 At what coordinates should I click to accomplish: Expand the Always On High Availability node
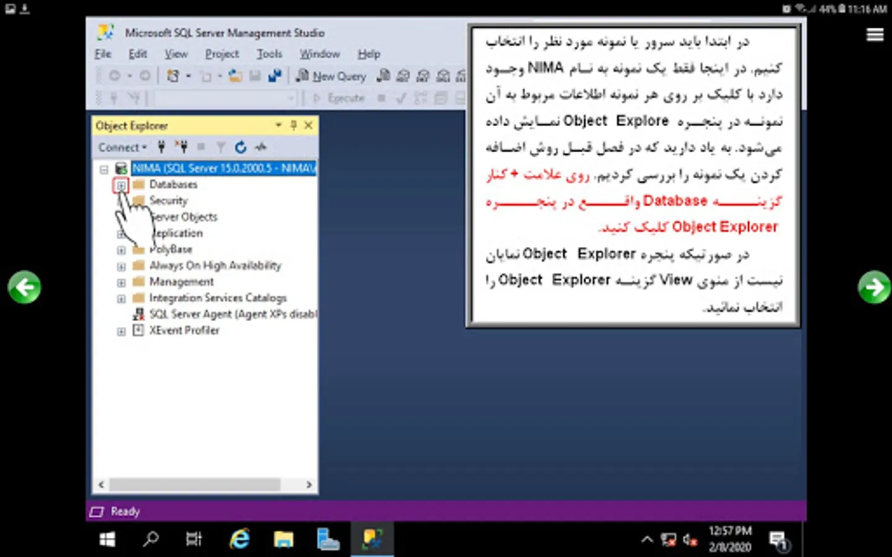coord(121,266)
